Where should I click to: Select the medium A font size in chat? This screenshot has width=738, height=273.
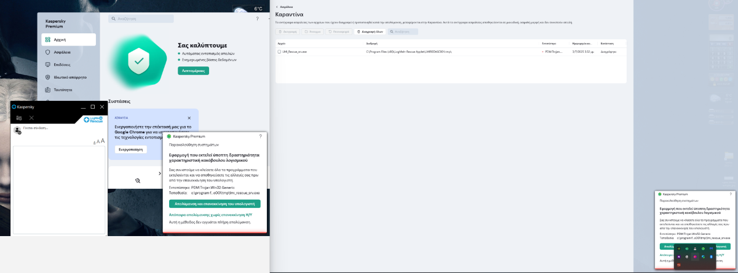click(x=98, y=142)
